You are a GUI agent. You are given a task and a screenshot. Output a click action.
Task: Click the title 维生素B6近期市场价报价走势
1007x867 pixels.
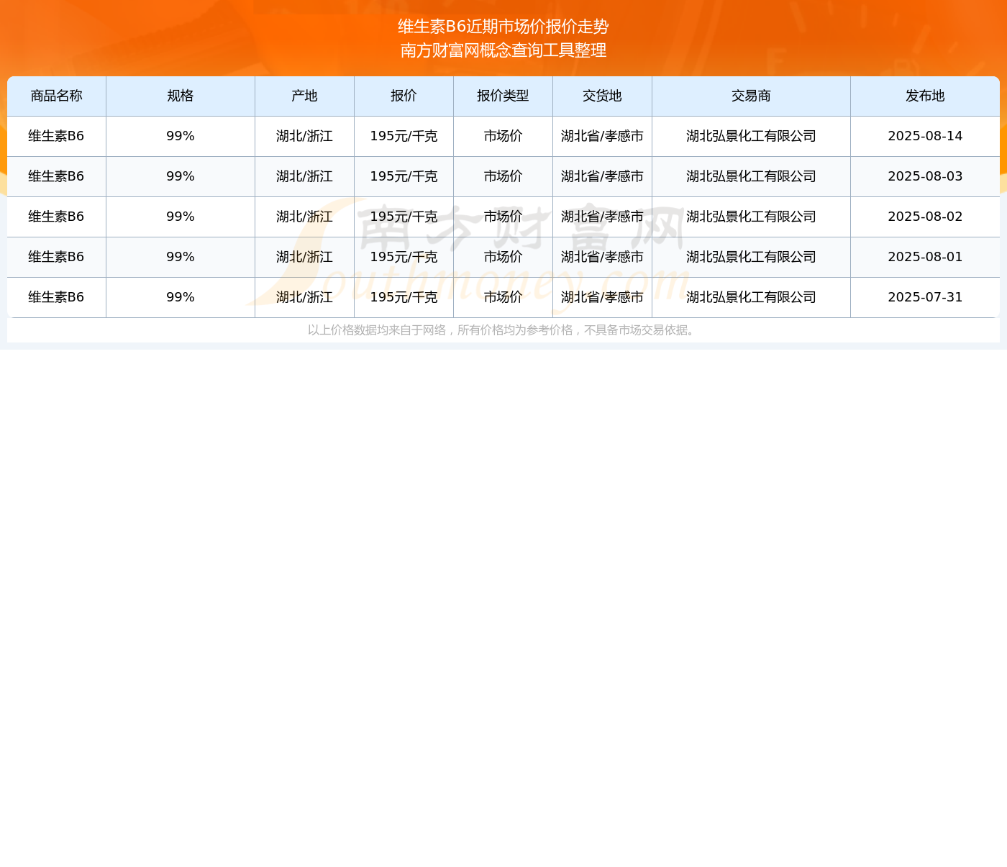pyautogui.click(x=503, y=27)
